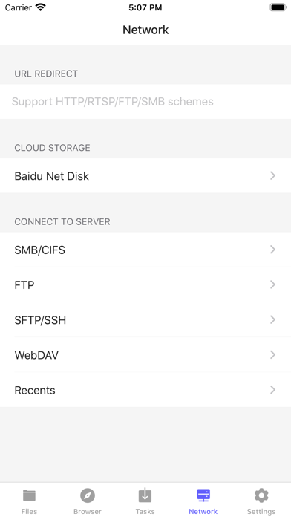The width and height of the screenshot is (291, 517).
Task: Tap the Browser compass icon
Action: [88, 495]
